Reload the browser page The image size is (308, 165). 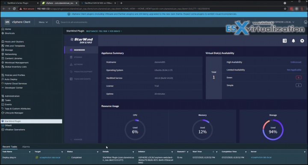[14, 9]
